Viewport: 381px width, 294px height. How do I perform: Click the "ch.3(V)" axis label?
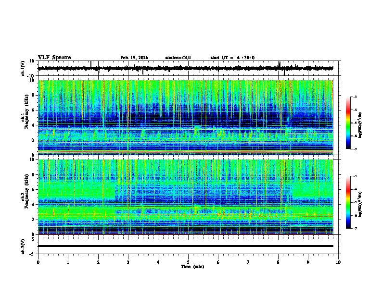23,246
